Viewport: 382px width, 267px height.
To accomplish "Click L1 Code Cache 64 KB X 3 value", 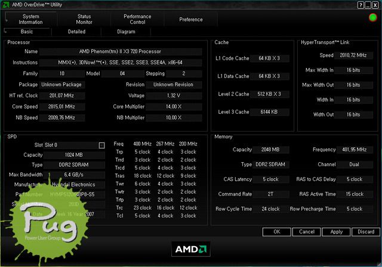I will (269, 58).
